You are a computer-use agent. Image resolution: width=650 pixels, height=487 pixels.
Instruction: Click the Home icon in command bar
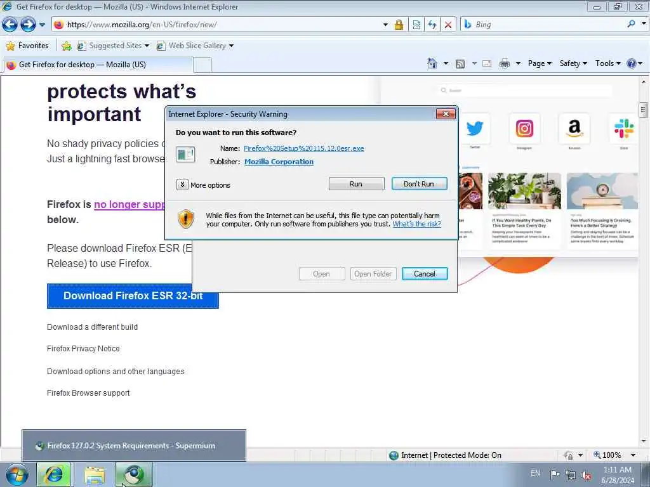coord(432,63)
